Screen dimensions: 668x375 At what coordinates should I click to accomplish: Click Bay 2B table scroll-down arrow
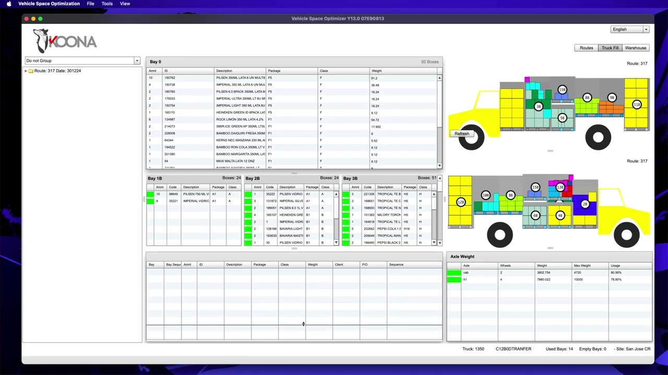pos(336,242)
